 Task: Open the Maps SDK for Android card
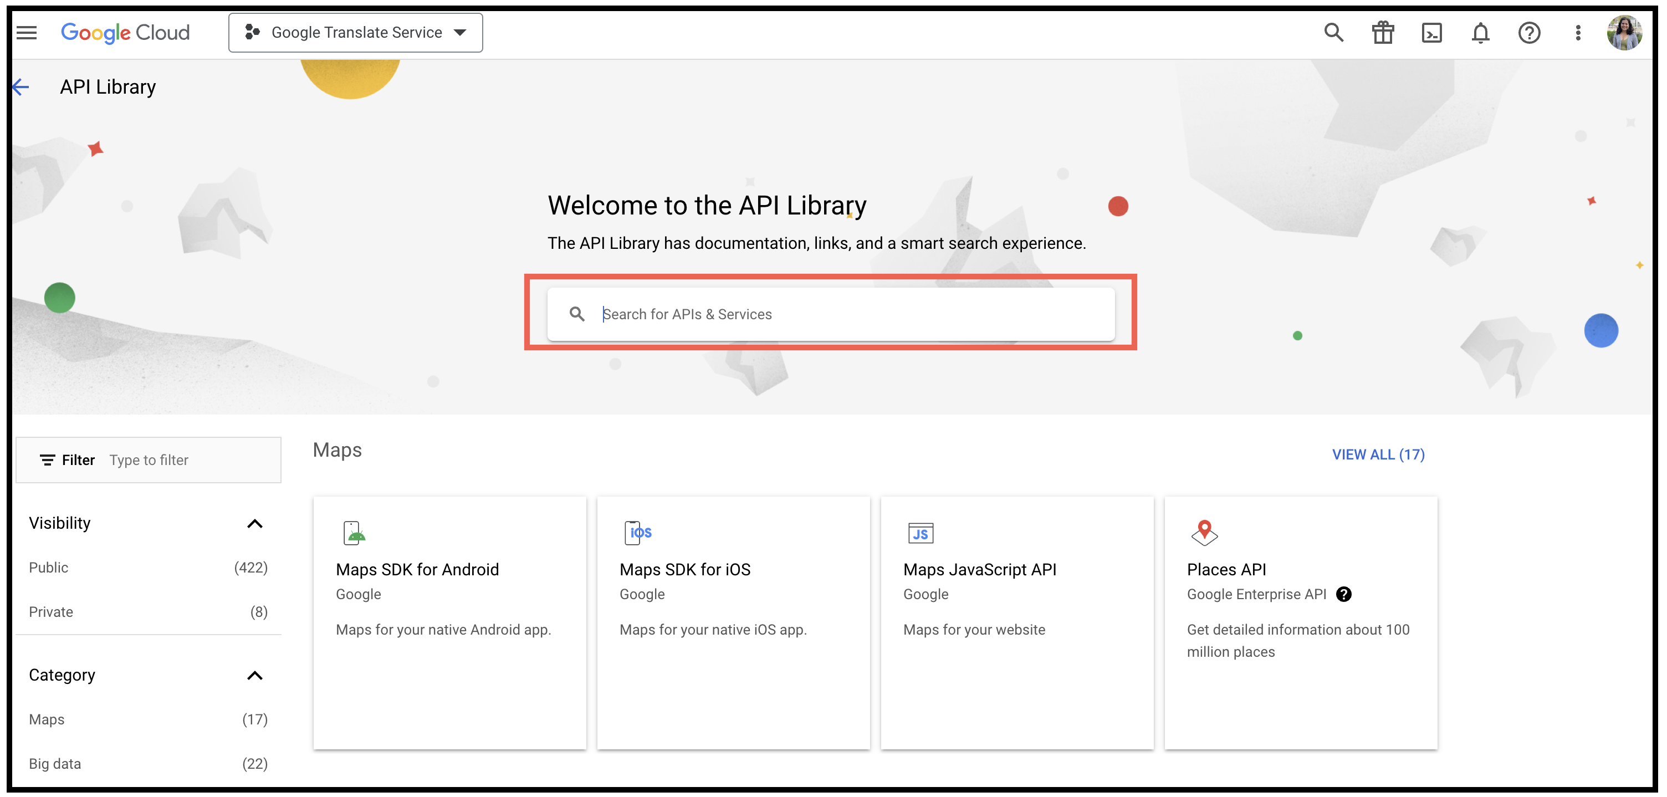click(450, 623)
